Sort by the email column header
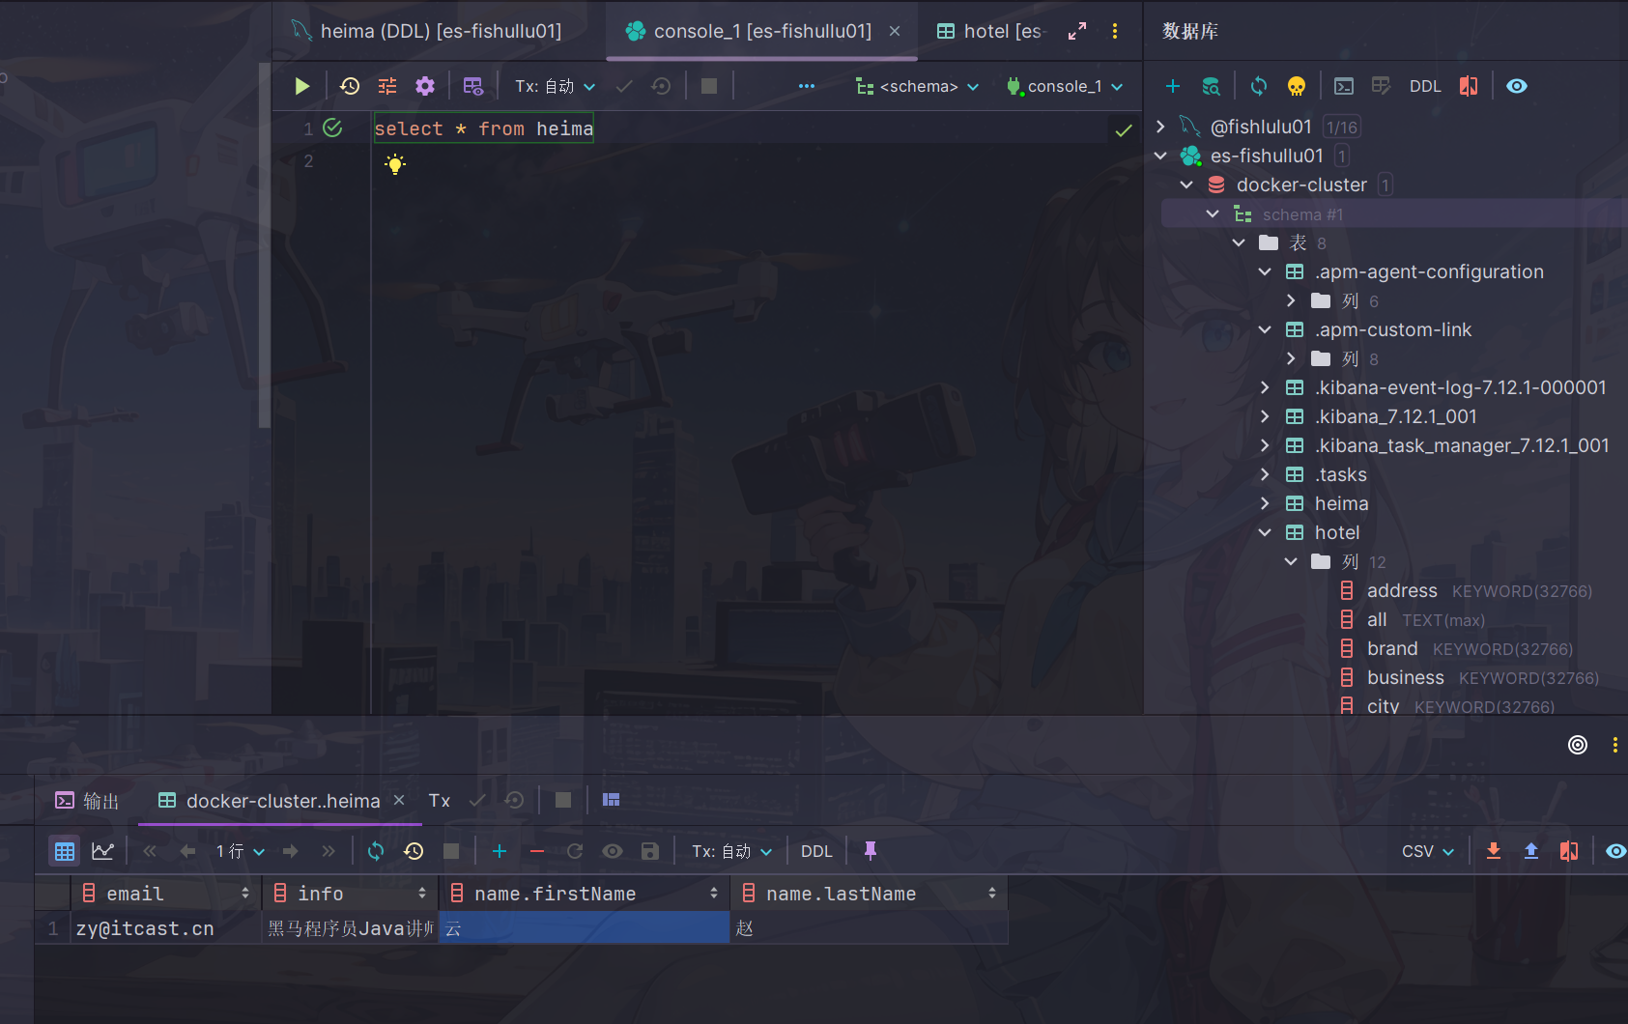Image resolution: width=1628 pixels, height=1024 pixels. (166, 894)
